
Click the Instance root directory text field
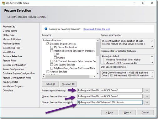[x=110, y=90]
